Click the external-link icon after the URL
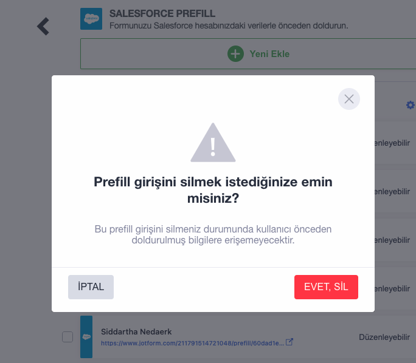This screenshot has width=416, height=363. 289,342
